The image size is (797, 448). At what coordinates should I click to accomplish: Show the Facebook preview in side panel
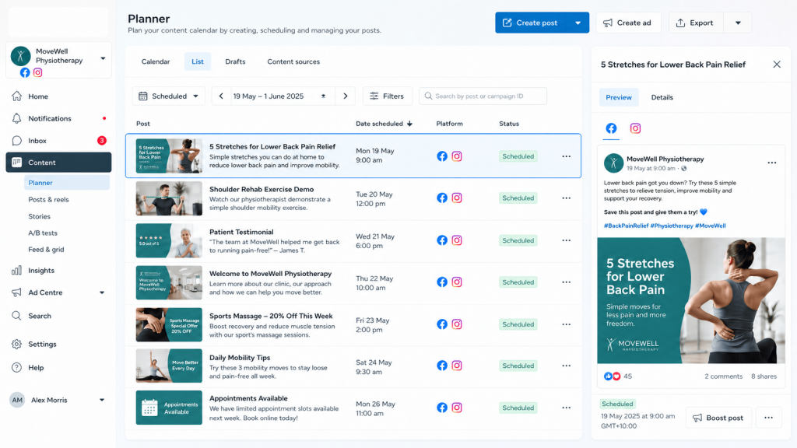[611, 128]
